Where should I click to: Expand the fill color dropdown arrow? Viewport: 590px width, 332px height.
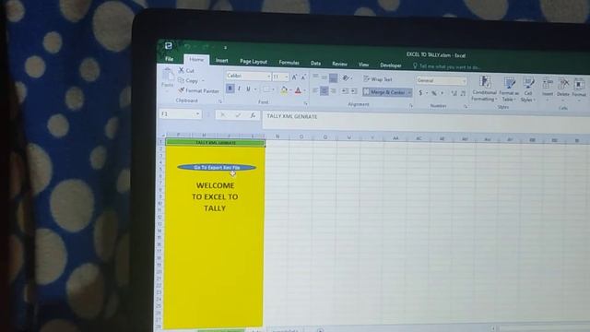tap(290, 90)
